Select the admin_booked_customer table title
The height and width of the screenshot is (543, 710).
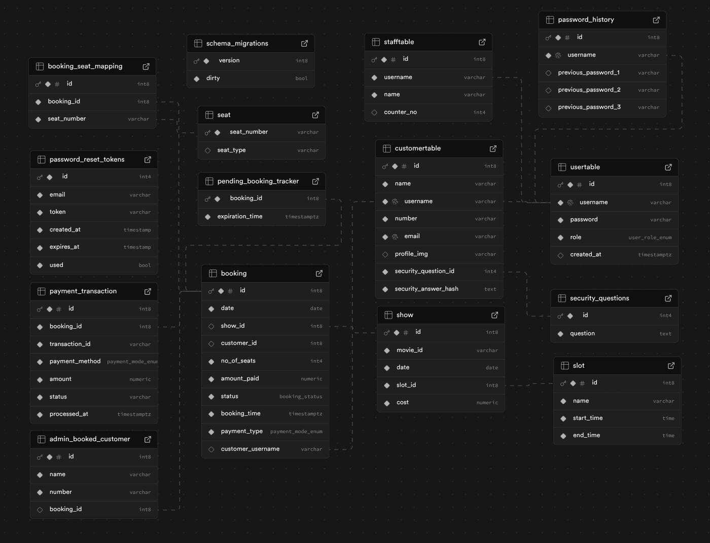pyautogui.click(x=90, y=439)
